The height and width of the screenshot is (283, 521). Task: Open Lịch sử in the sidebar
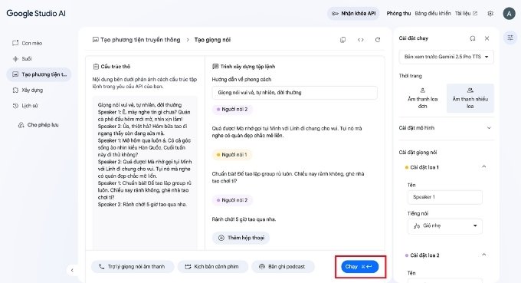pyautogui.click(x=38, y=105)
